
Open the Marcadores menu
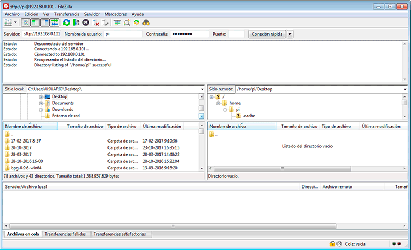(115, 14)
